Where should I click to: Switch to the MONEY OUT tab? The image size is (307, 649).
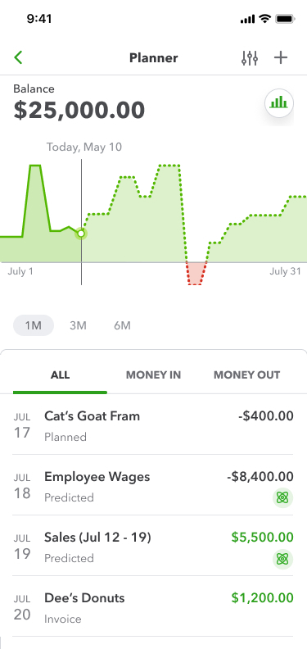[x=246, y=375]
